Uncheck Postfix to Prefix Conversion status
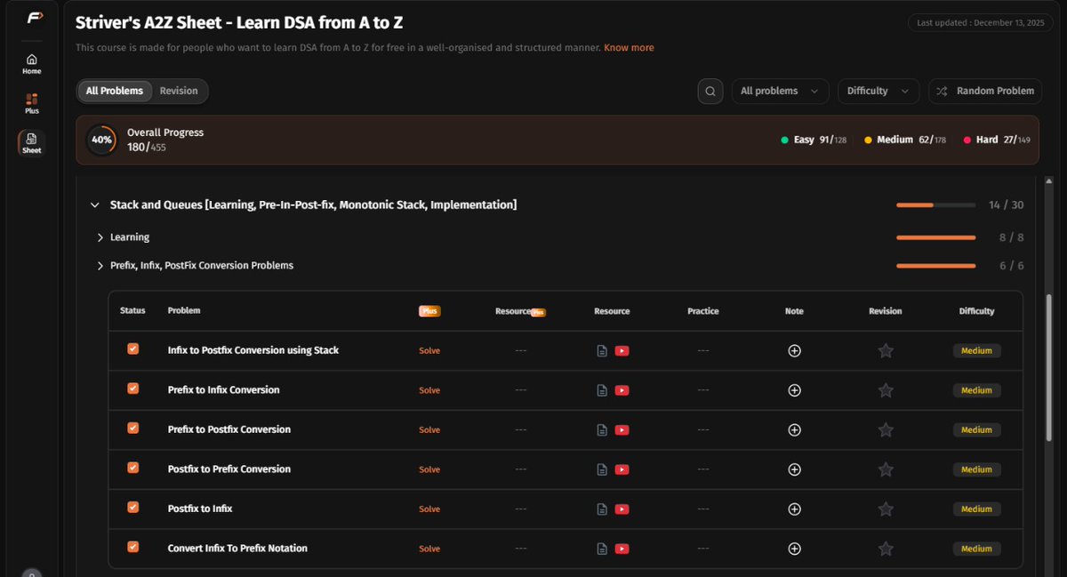 click(x=133, y=468)
